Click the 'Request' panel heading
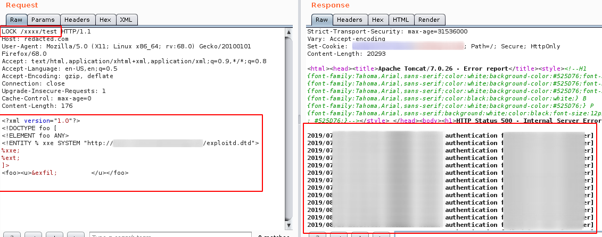Image resolution: width=602 pixels, height=237 pixels. [x=22, y=5]
